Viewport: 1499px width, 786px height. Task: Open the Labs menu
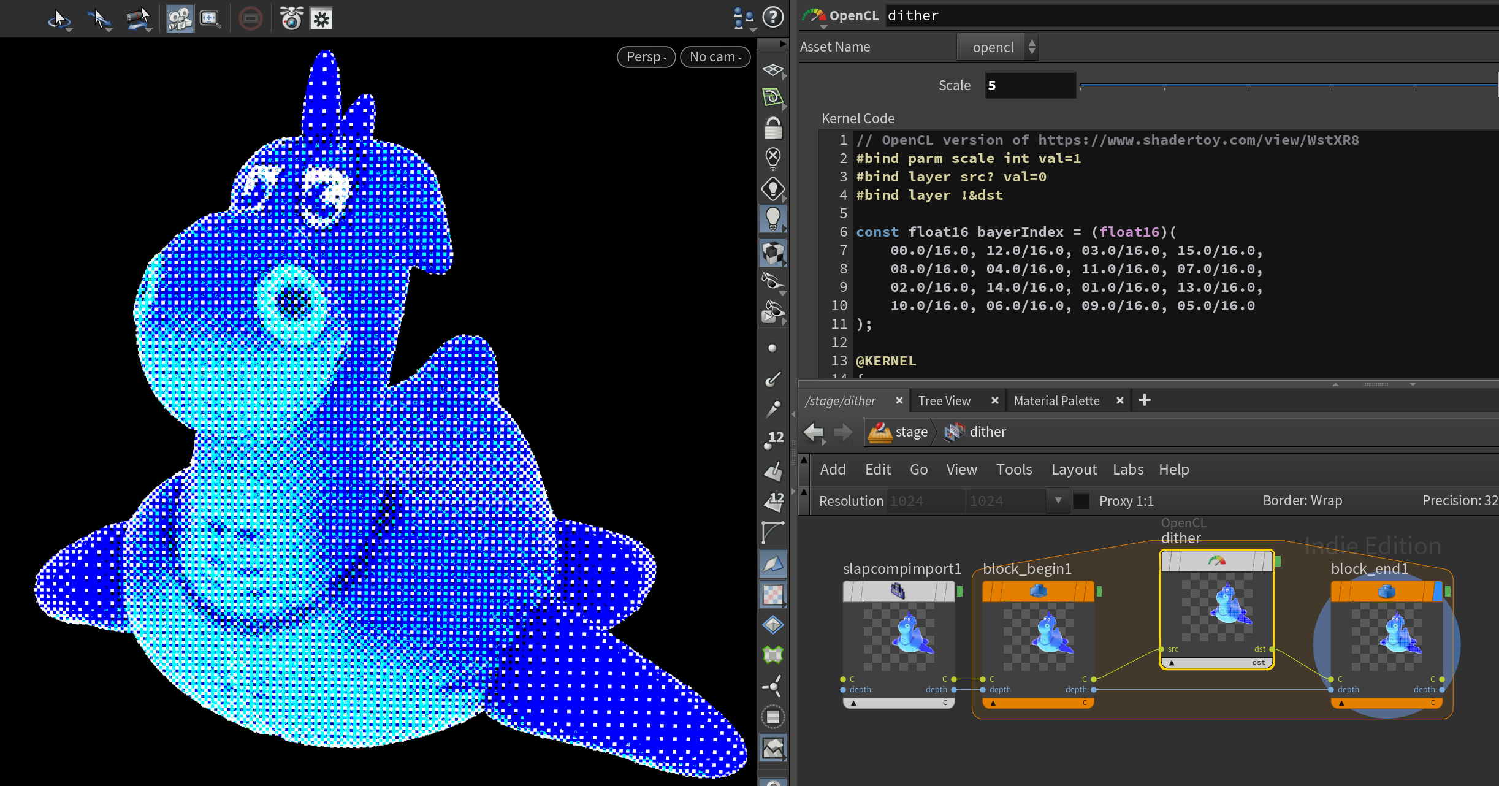click(x=1127, y=470)
